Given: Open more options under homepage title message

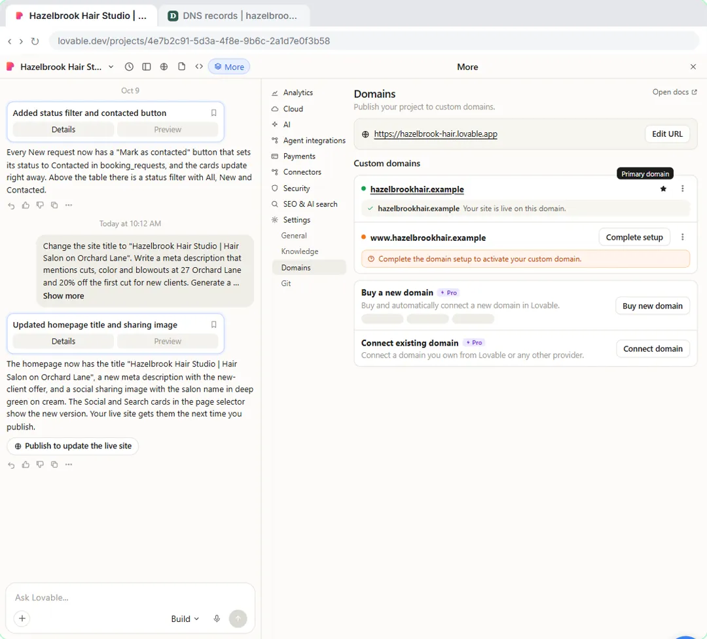Looking at the screenshot, I should (x=69, y=465).
